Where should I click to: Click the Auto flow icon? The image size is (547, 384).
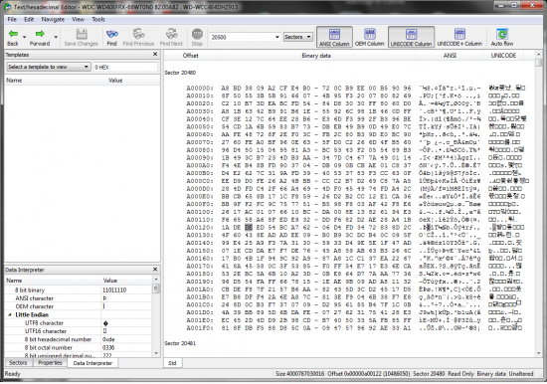pyautogui.click(x=502, y=34)
